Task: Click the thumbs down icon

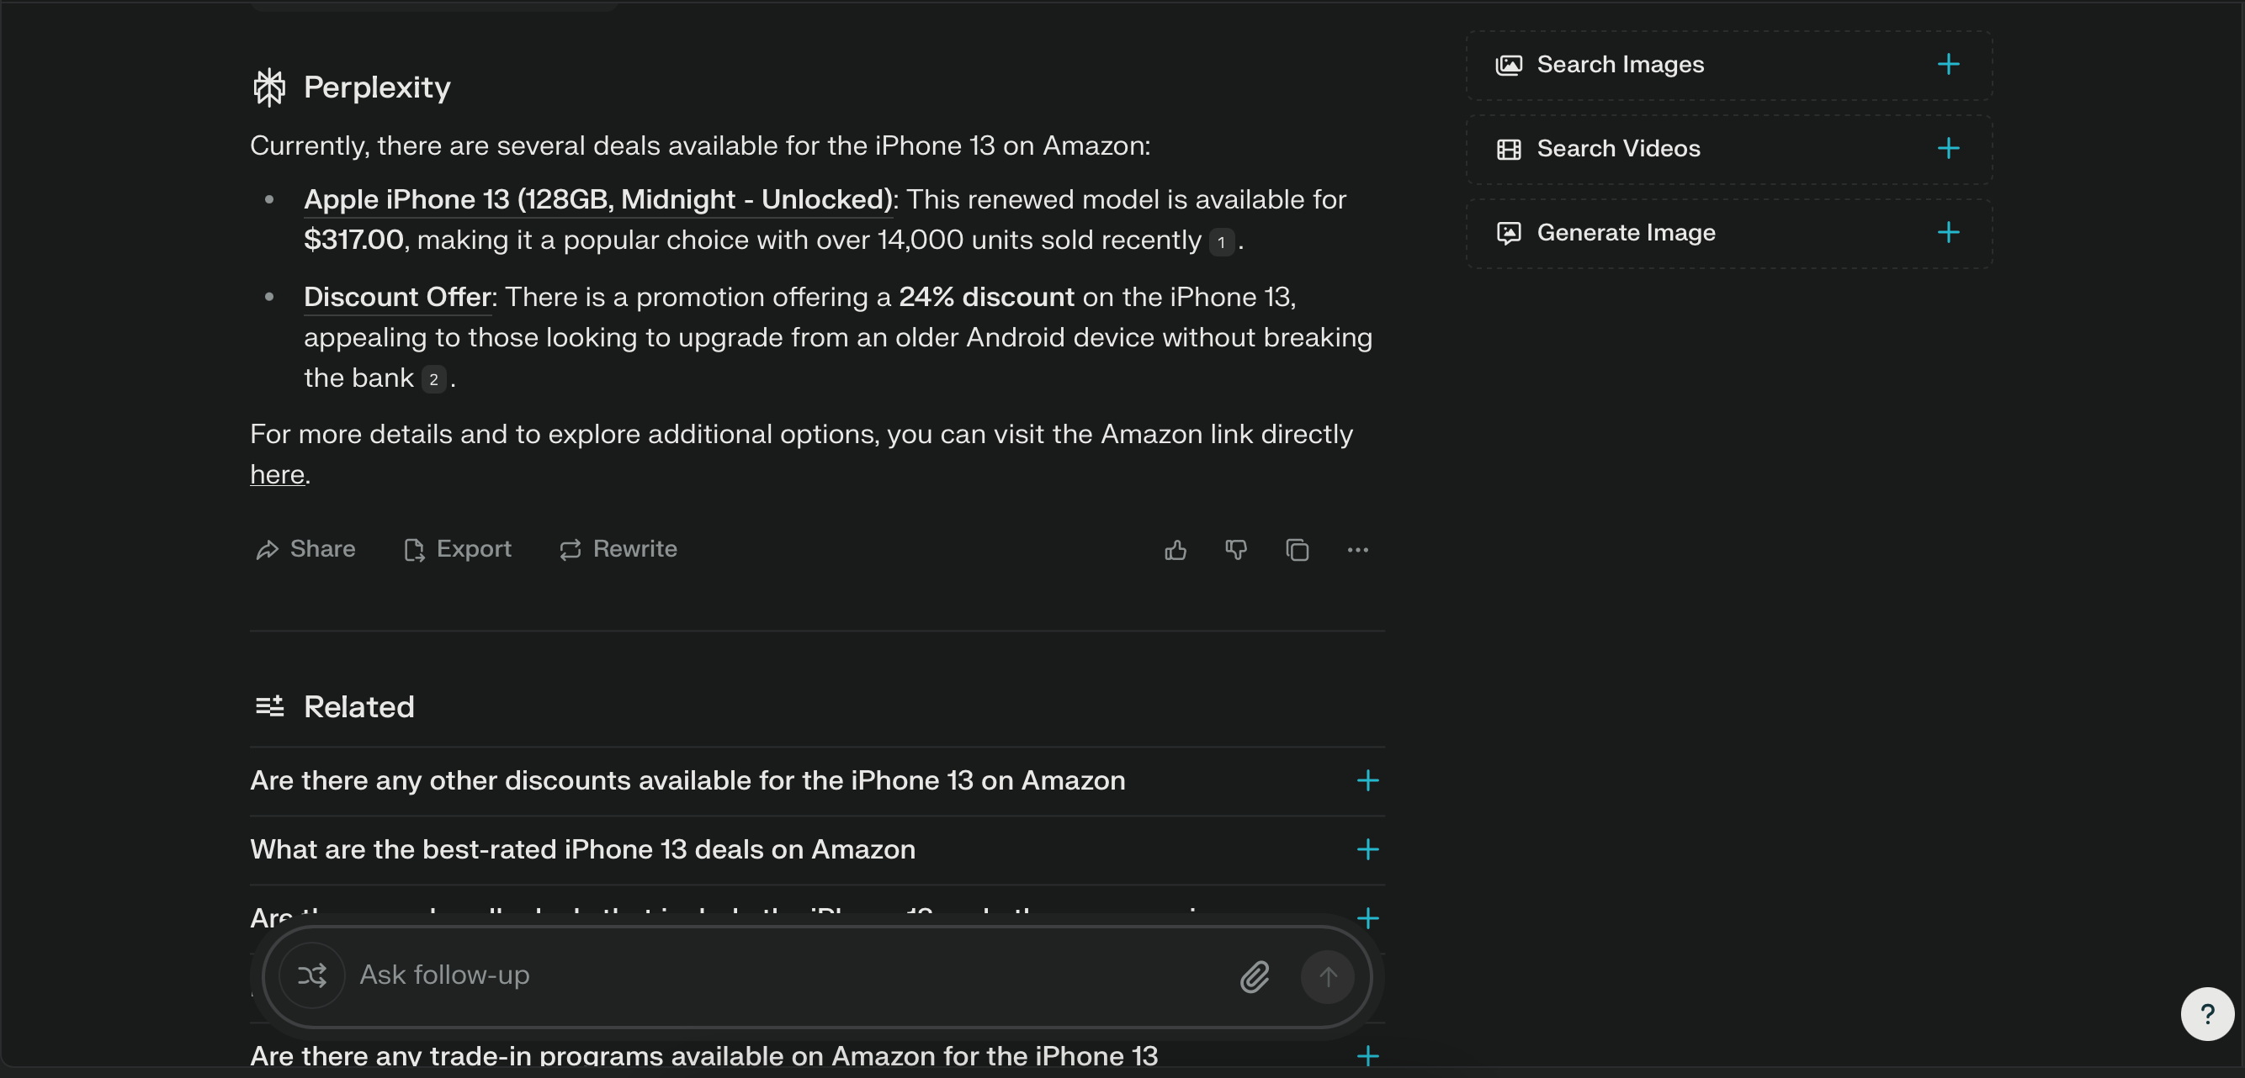Action: point(1236,550)
